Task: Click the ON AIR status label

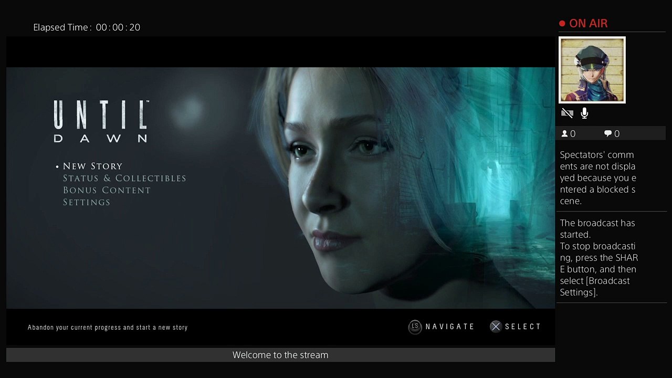Action: tap(588, 24)
